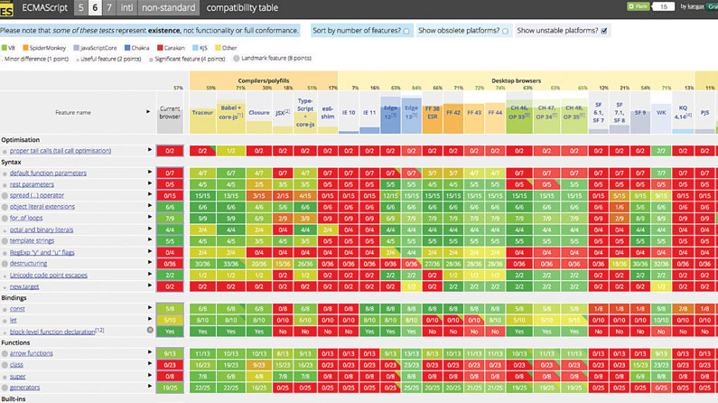The width and height of the screenshot is (718, 403).
Task: Click the Flattr count badge showing 15
Action: tap(663, 6)
